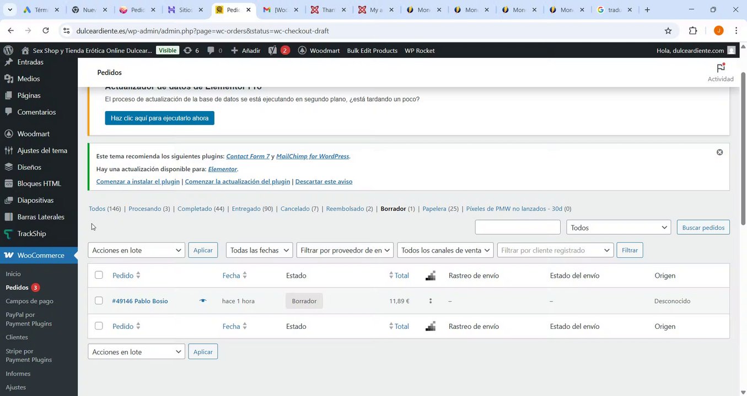Expand the Todas las fechas dropdown
747x396 pixels.
pos(259,250)
